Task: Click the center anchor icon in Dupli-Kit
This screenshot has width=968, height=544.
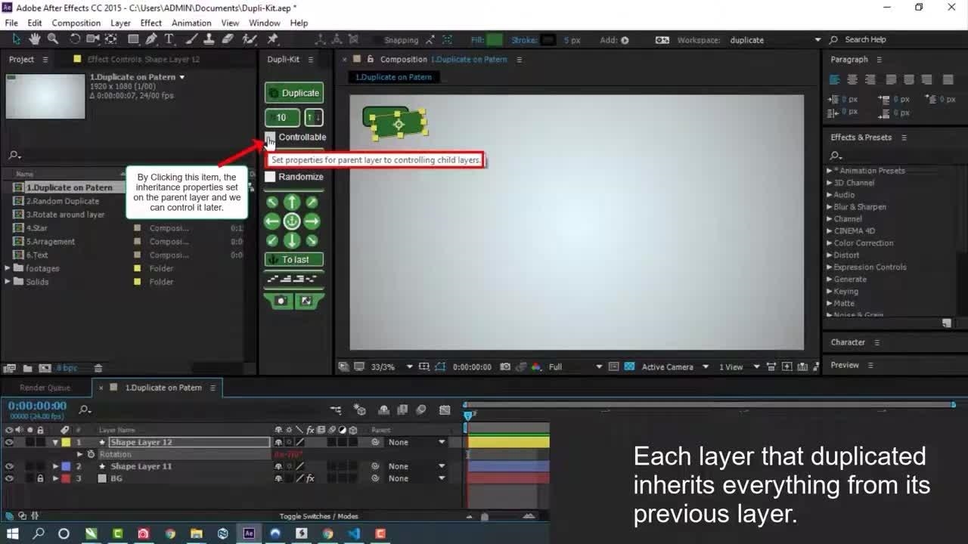Action: (x=292, y=221)
